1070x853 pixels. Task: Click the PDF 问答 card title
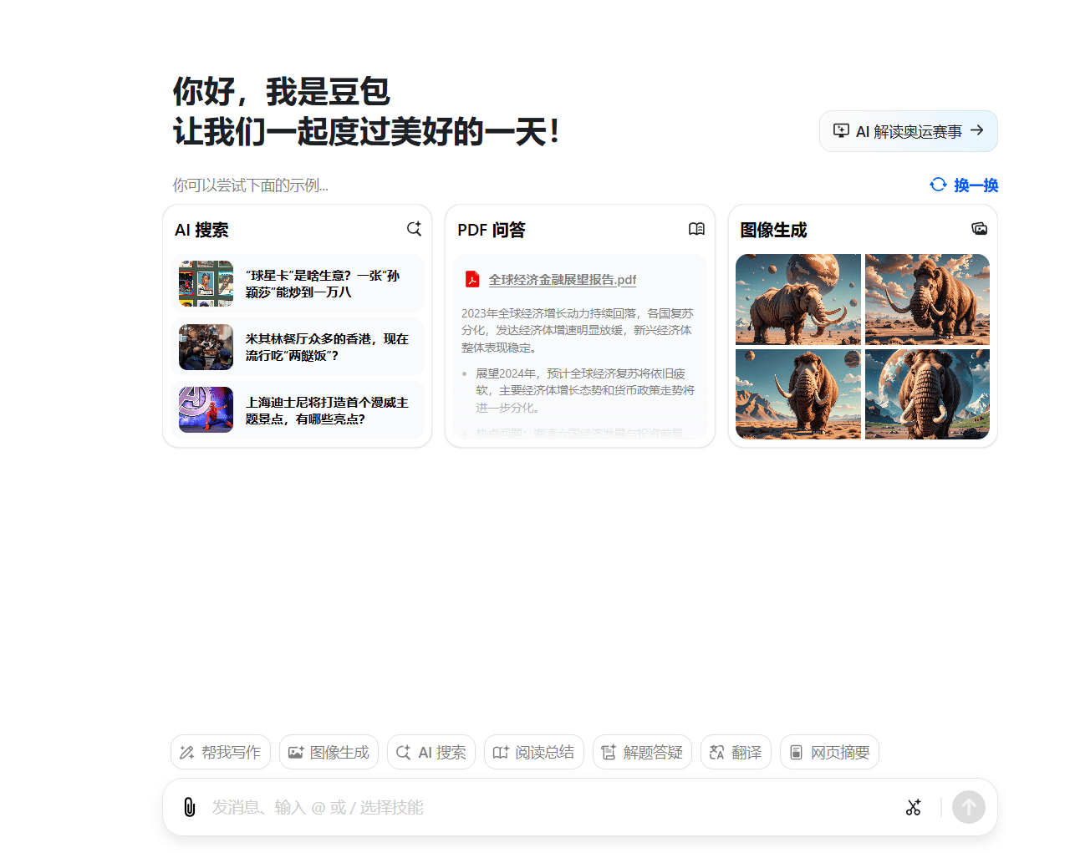coord(492,230)
